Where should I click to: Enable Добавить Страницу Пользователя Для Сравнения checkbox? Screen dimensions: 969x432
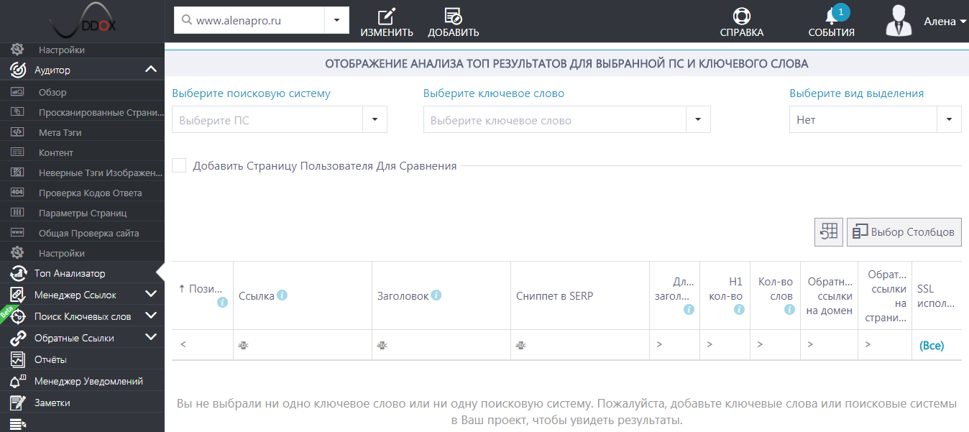[179, 166]
